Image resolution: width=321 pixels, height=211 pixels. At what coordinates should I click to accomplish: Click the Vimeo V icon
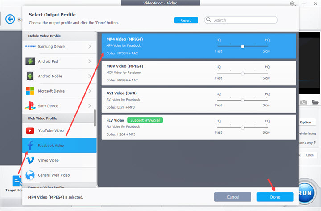pos(30,160)
